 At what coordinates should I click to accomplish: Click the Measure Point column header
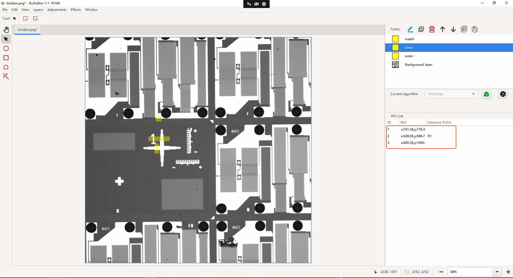click(x=439, y=122)
